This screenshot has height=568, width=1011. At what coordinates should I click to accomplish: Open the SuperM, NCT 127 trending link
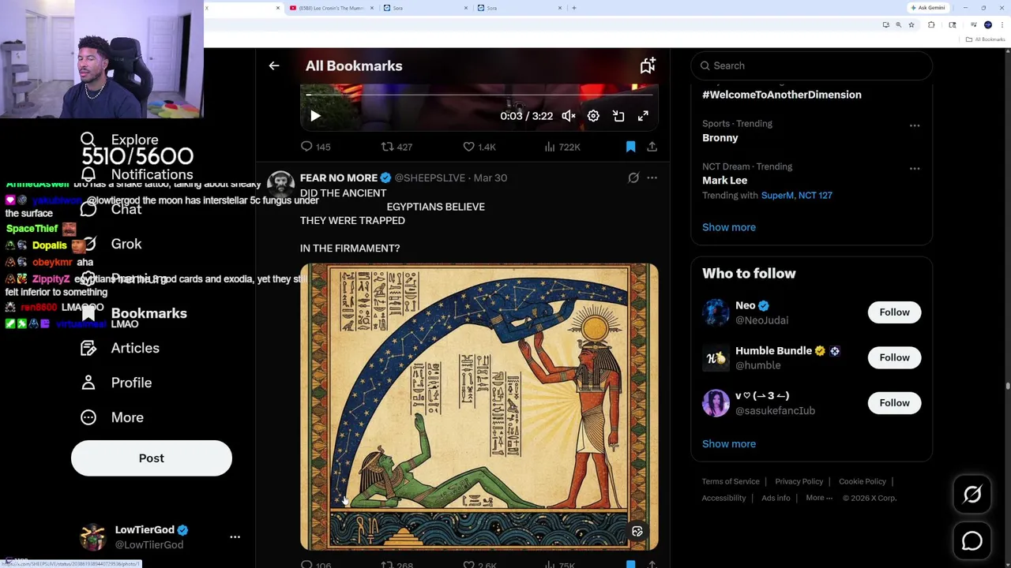[796, 196]
